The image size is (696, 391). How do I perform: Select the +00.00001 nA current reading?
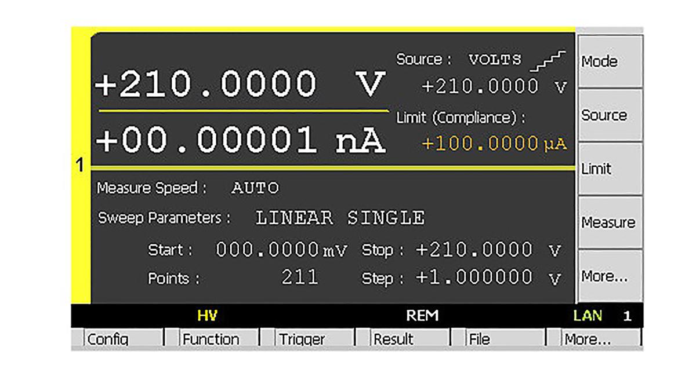click(x=240, y=140)
